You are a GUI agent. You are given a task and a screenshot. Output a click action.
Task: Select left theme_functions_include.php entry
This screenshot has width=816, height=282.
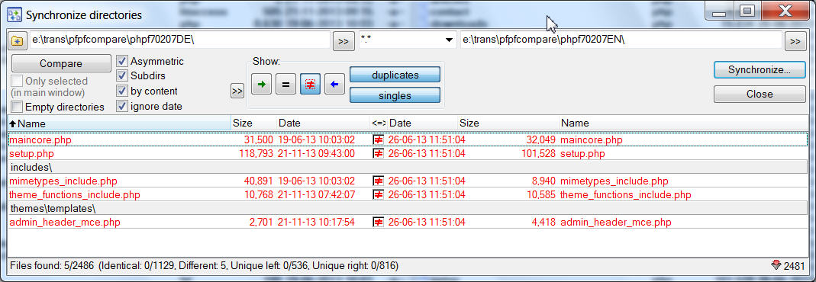(74, 195)
